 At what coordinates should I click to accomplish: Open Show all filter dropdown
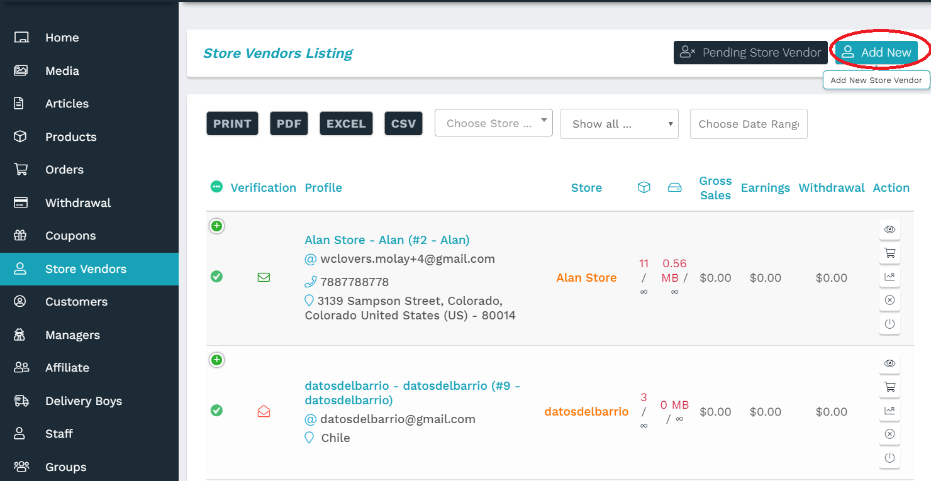620,124
